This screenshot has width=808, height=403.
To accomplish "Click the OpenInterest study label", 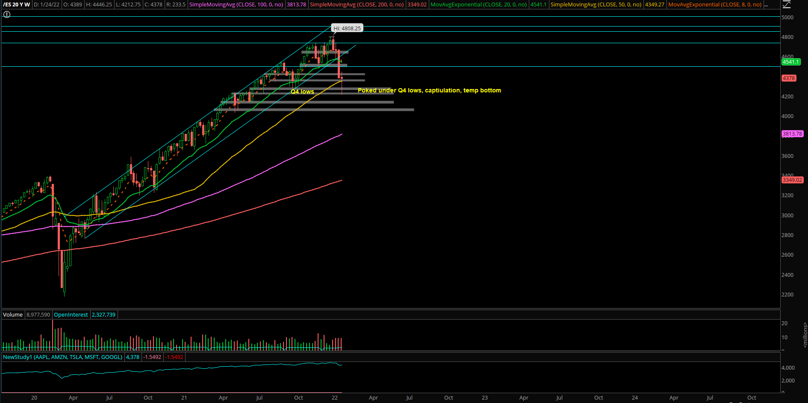I will click(x=71, y=315).
